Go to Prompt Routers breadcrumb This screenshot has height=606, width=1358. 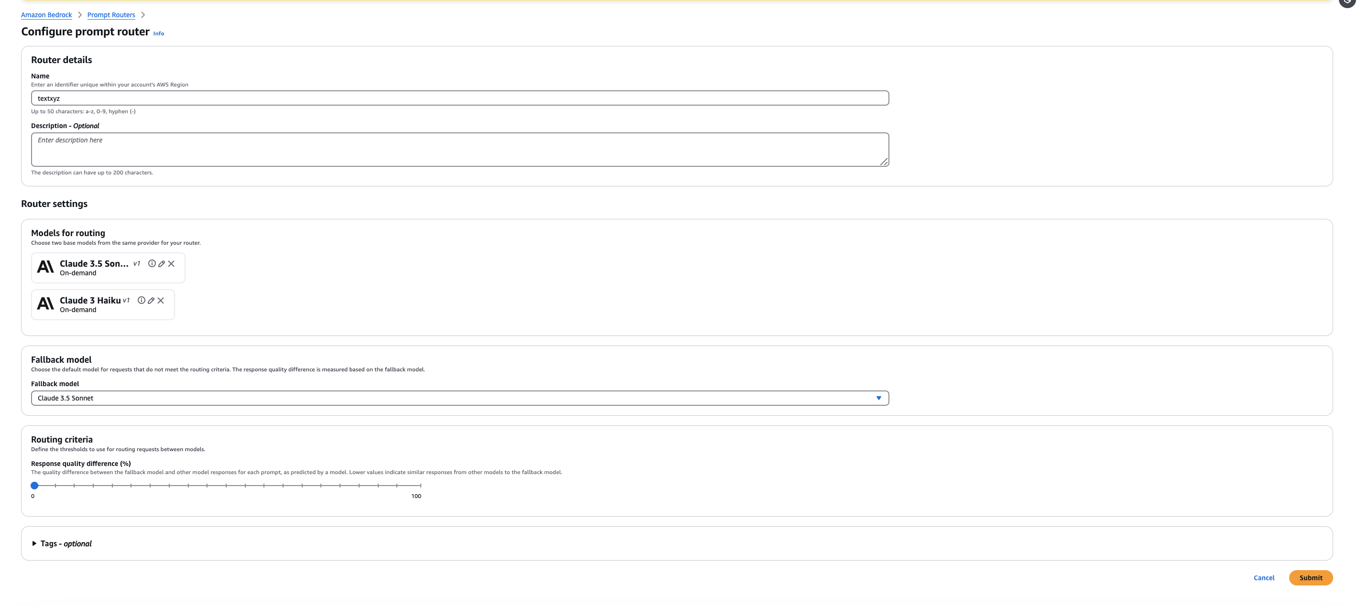(x=111, y=15)
